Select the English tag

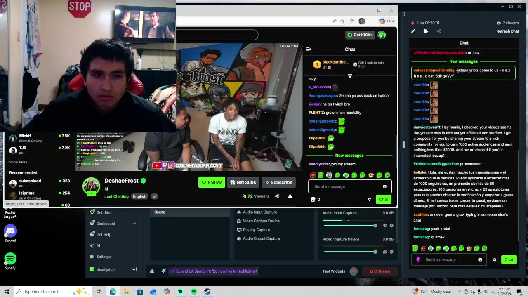pyautogui.click(x=139, y=196)
